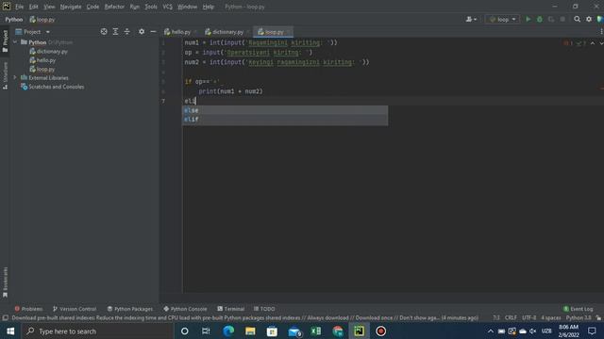604x339 pixels.
Task: Open the 4 spaces indent selector
Action: (551, 318)
